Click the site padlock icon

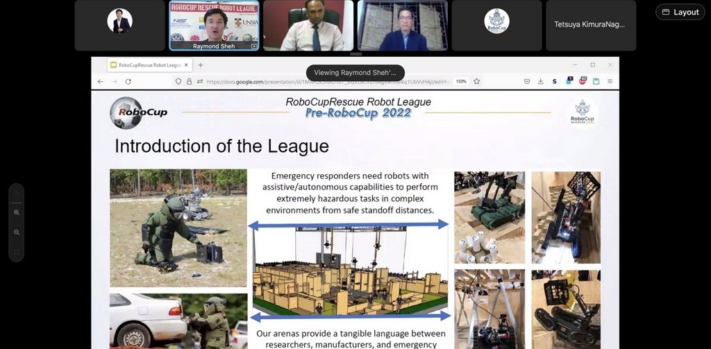189,82
